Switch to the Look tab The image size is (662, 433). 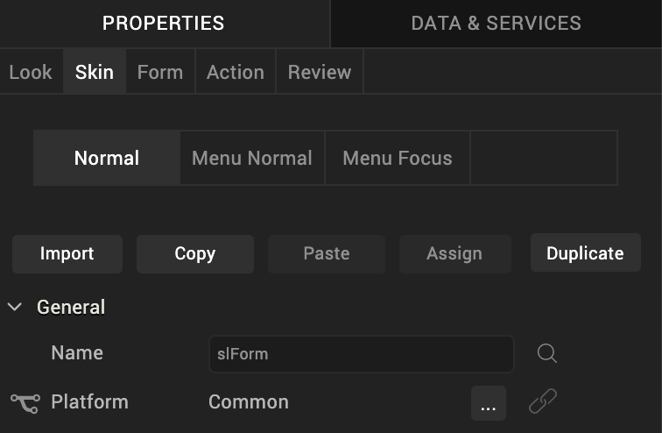pyautogui.click(x=31, y=72)
